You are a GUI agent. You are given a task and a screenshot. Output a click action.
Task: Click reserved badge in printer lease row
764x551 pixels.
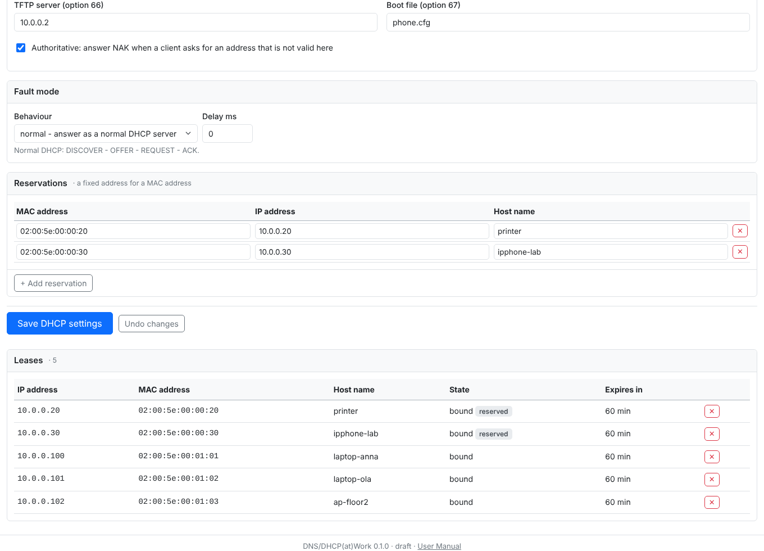[494, 412]
